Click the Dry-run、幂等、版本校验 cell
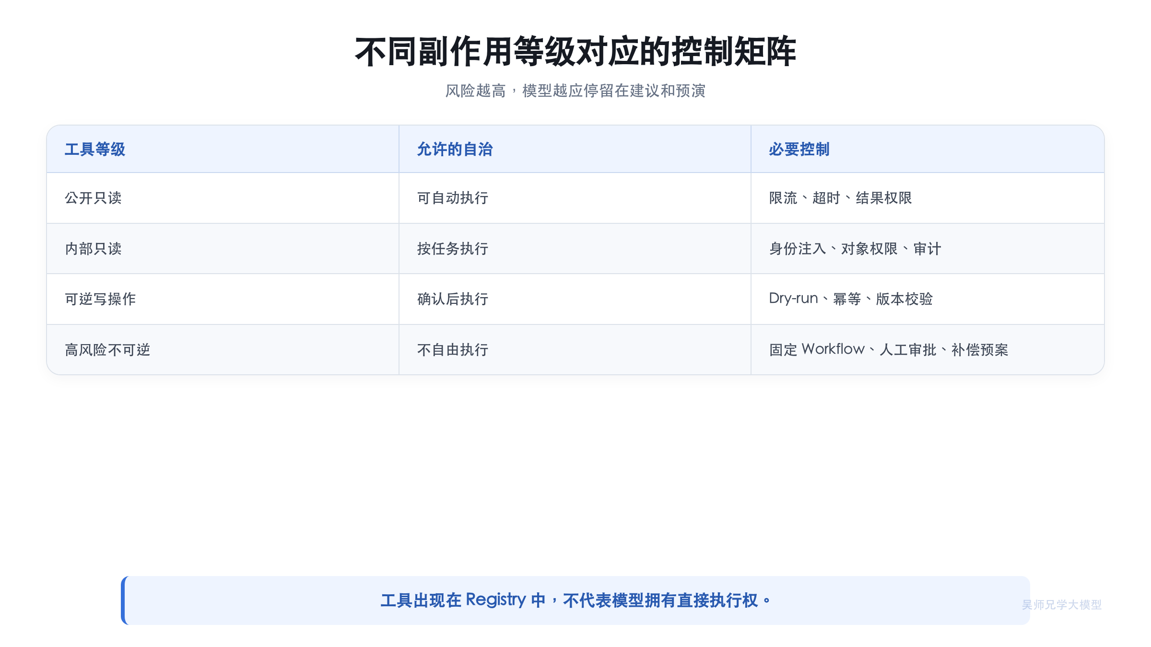 928,299
